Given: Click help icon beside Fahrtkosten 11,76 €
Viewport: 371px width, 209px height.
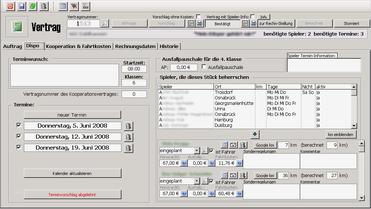Looking at the screenshot, I should (240, 163).
